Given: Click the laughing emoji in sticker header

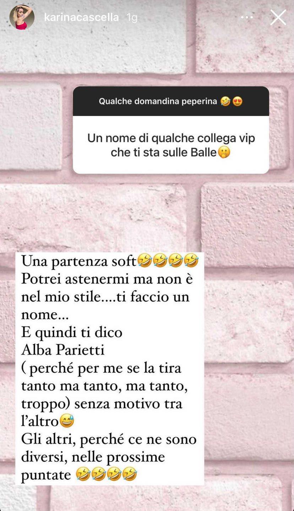Looking at the screenshot, I should pos(225,102).
